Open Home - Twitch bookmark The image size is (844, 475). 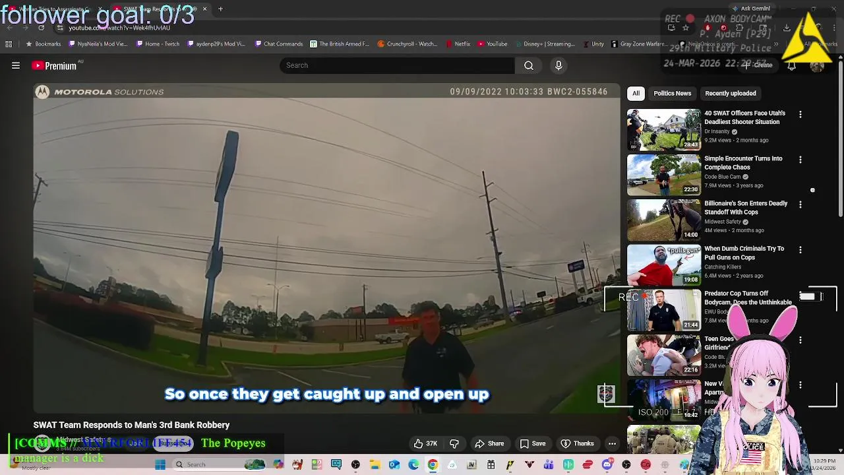pyautogui.click(x=158, y=44)
